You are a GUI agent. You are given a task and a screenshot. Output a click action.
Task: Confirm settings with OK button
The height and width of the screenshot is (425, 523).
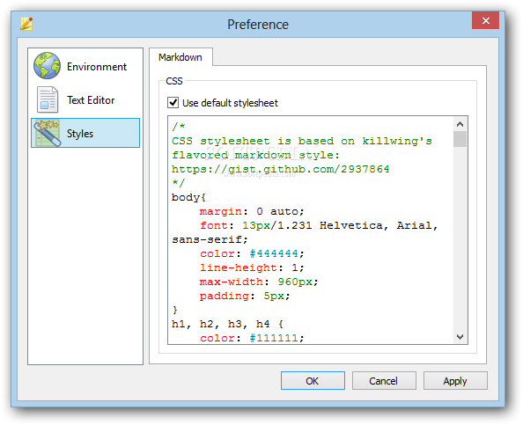(313, 381)
